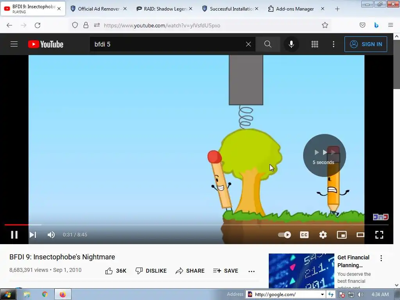Open the Get Financial Planning ad title

click(x=353, y=261)
